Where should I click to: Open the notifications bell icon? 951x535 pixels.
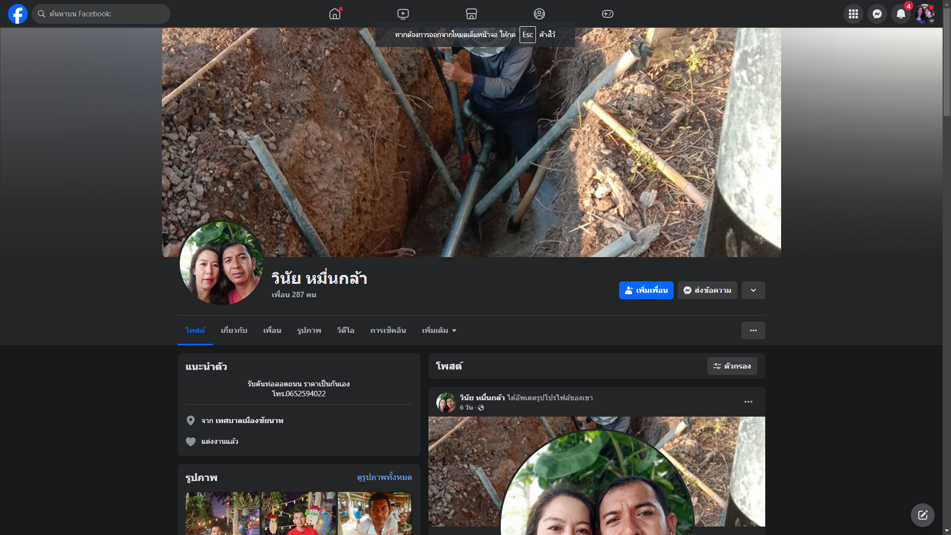[900, 14]
